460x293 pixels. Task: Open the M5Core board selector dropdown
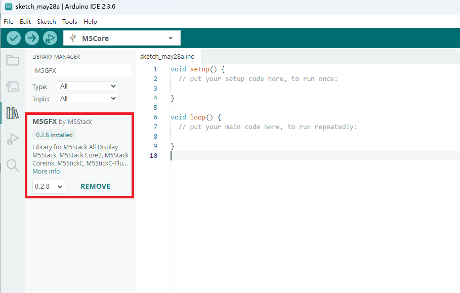point(122,38)
